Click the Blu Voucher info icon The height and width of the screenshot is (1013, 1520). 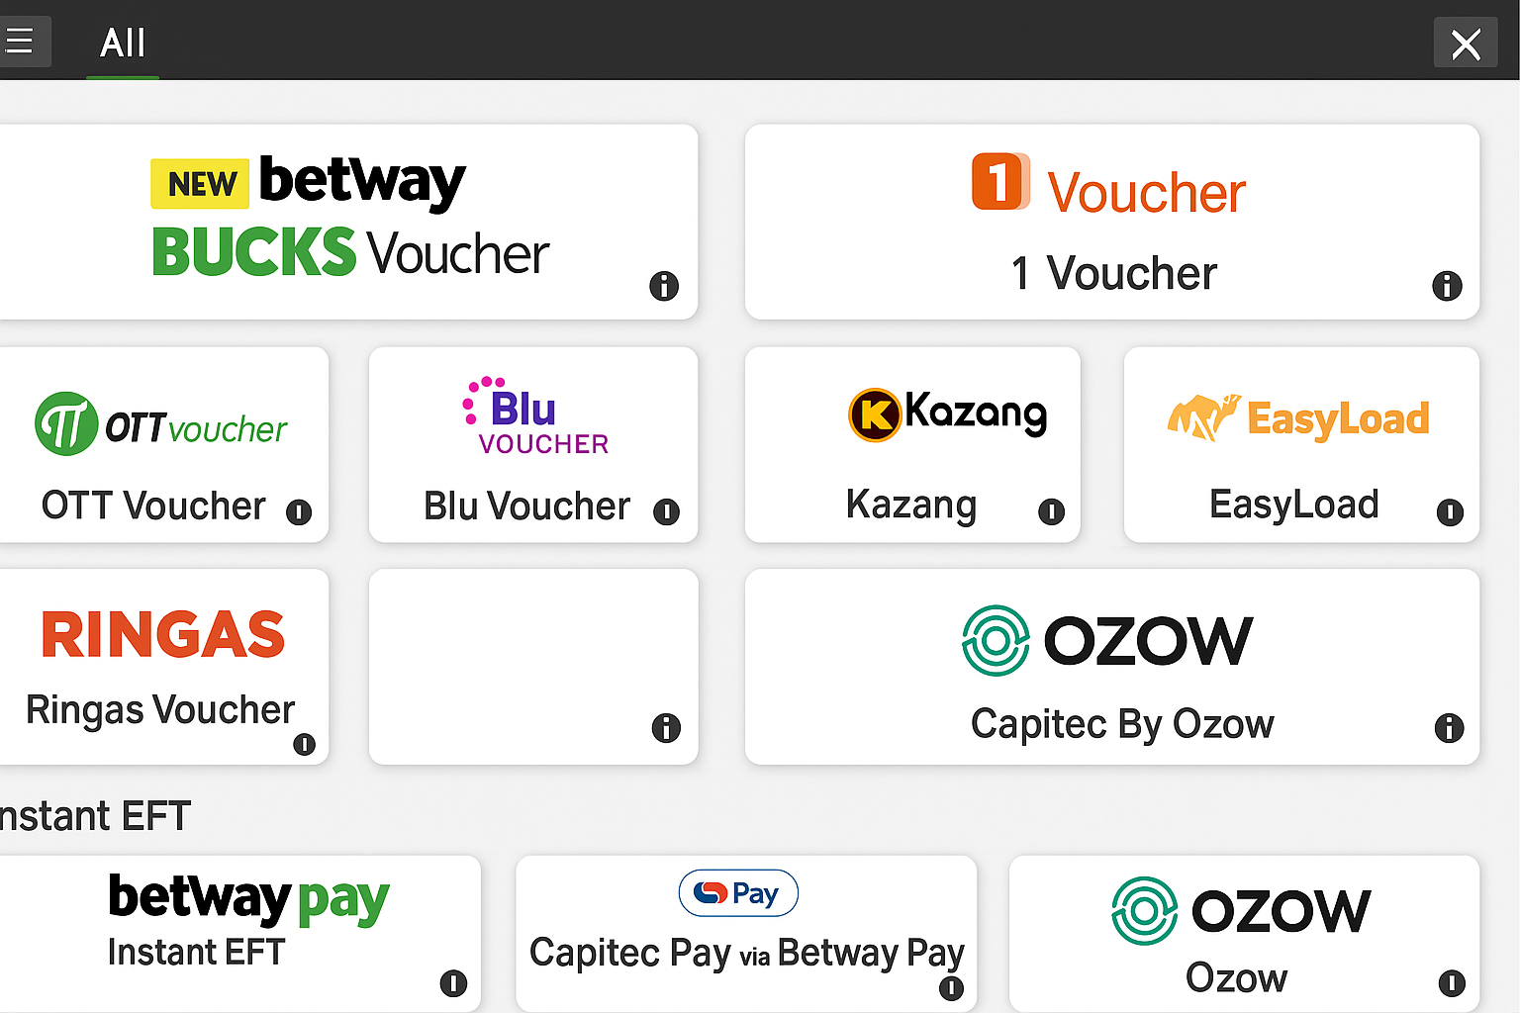point(667,513)
